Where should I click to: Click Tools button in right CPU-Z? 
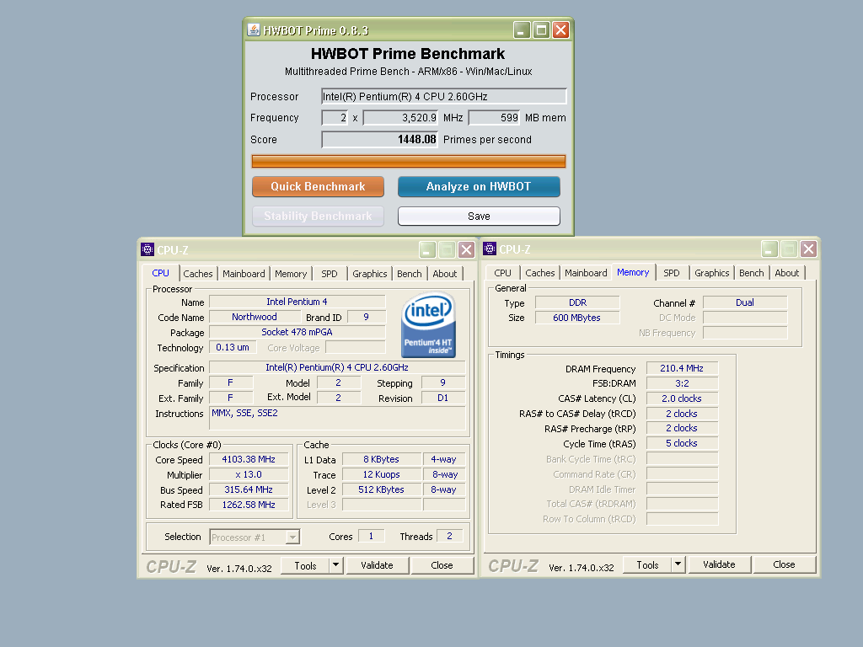tap(648, 565)
